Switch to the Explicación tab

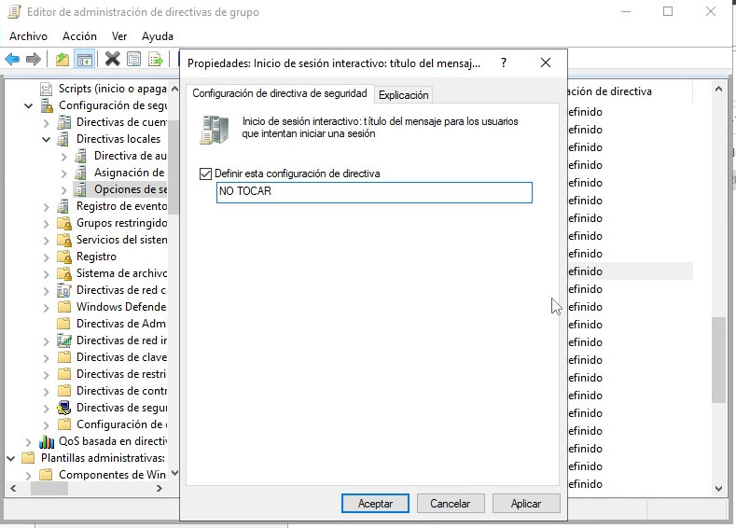[403, 95]
